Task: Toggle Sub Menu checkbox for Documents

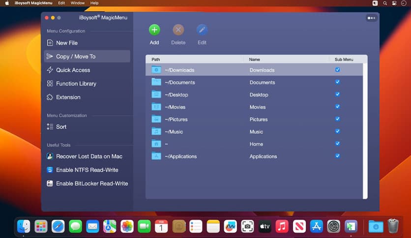Action: coord(337,82)
